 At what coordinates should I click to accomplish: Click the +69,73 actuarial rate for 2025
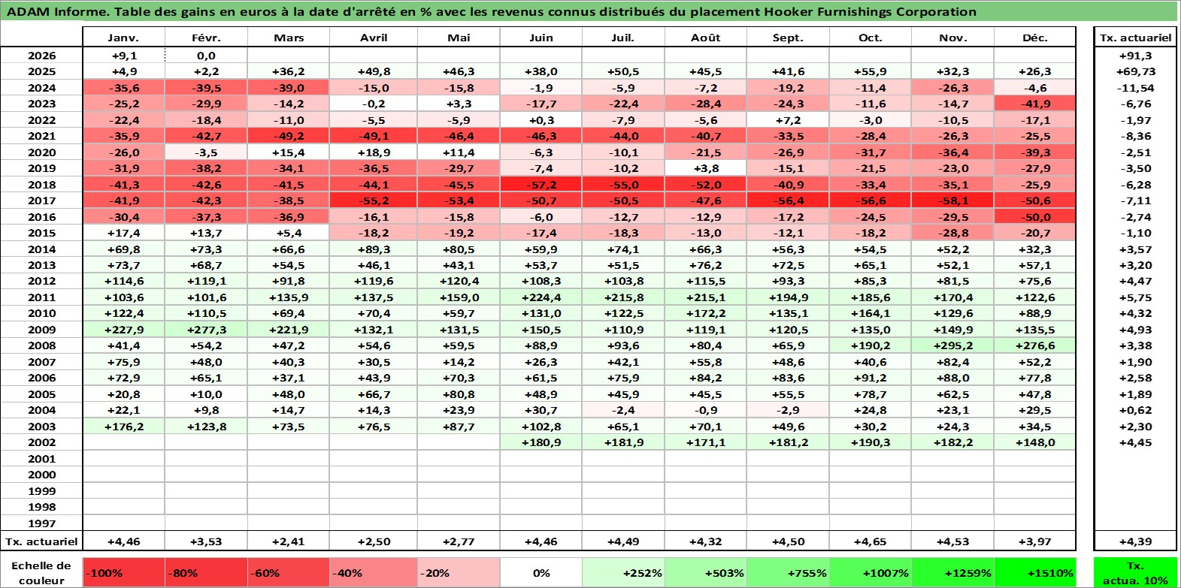(1135, 71)
